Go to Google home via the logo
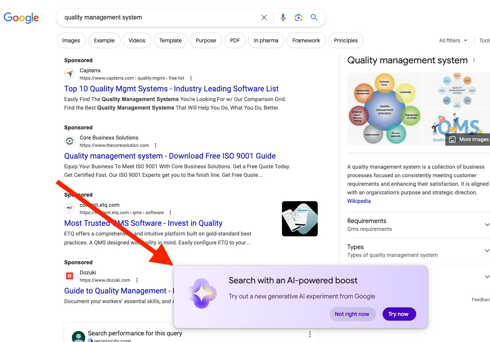The image size is (490, 342). 21,18
